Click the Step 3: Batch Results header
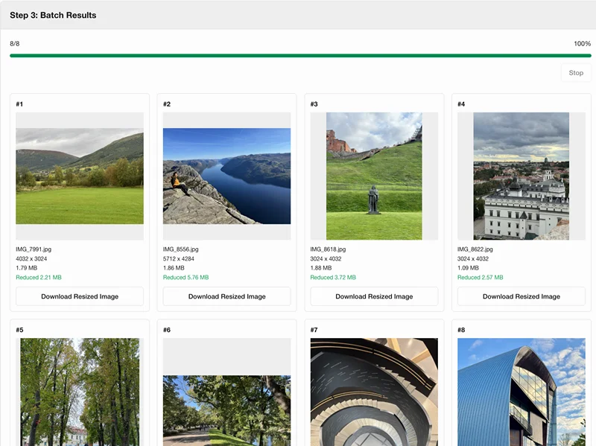Screen dimensions: 596x446 click(x=53, y=15)
